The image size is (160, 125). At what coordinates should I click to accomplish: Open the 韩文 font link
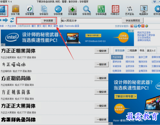click(x=50, y=26)
